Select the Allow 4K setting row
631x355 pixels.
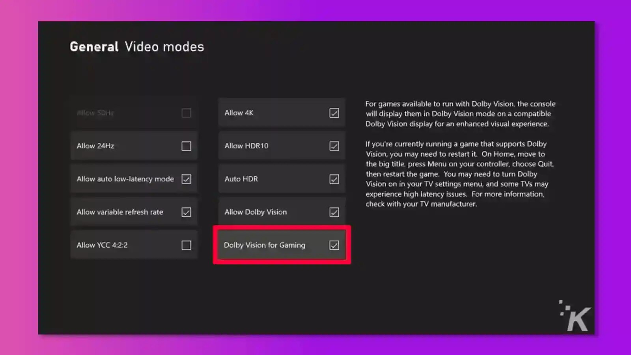[x=282, y=113]
